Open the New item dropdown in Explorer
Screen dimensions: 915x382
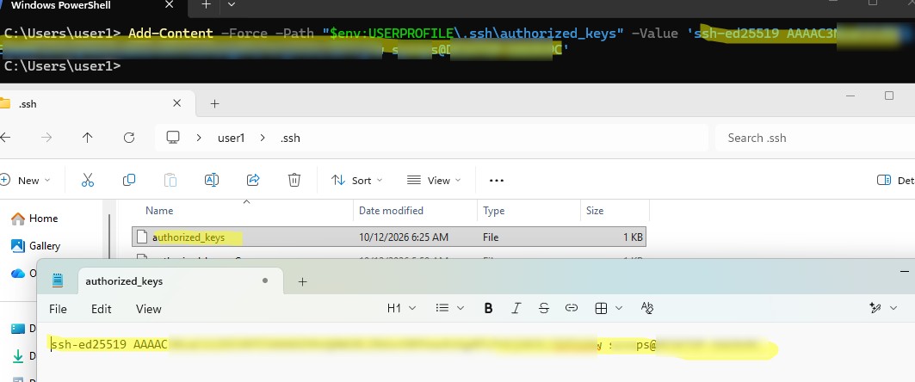[x=26, y=180]
